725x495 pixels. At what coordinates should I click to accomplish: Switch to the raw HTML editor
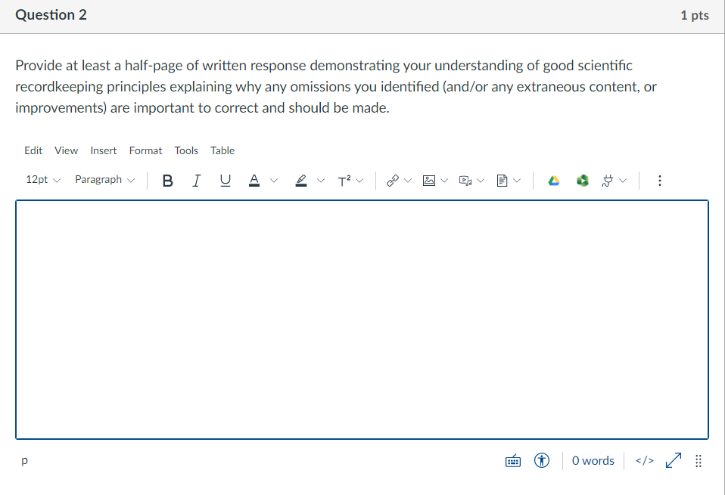point(643,460)
